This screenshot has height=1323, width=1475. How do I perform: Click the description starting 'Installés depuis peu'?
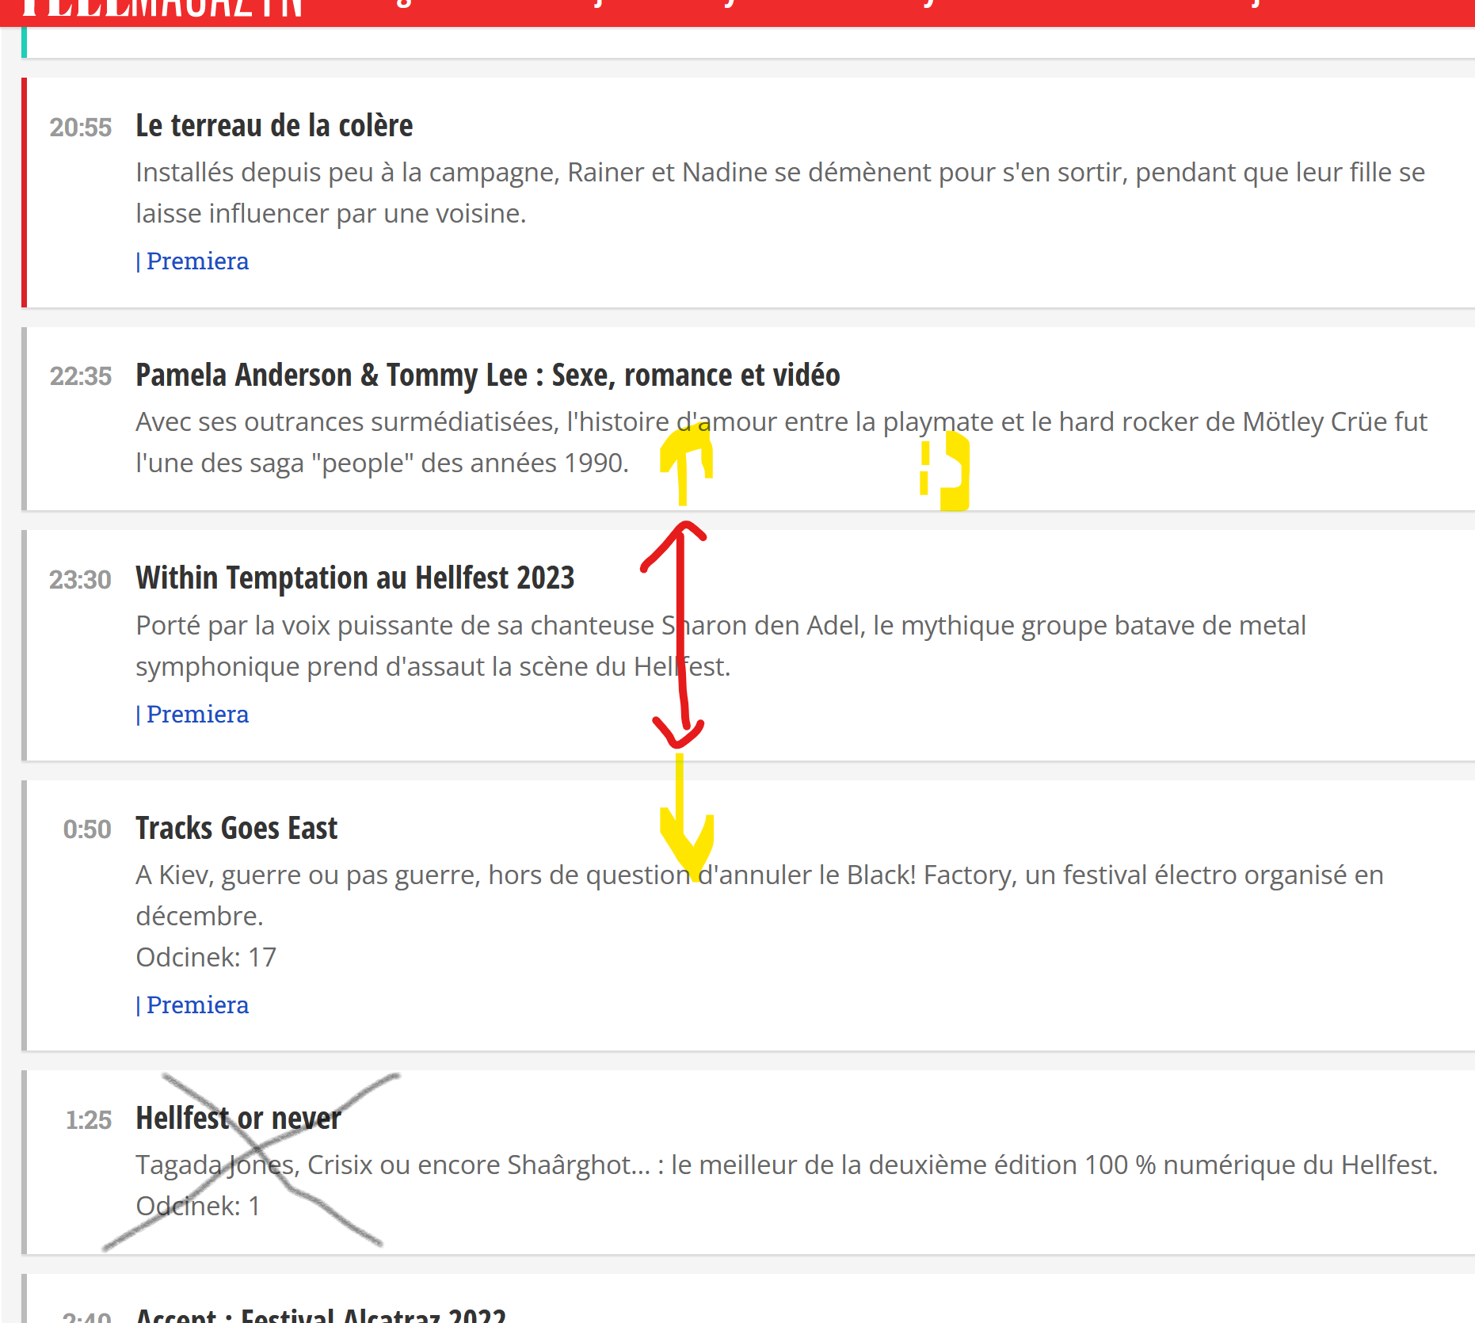pyautogui.click(x=780, y=193)
